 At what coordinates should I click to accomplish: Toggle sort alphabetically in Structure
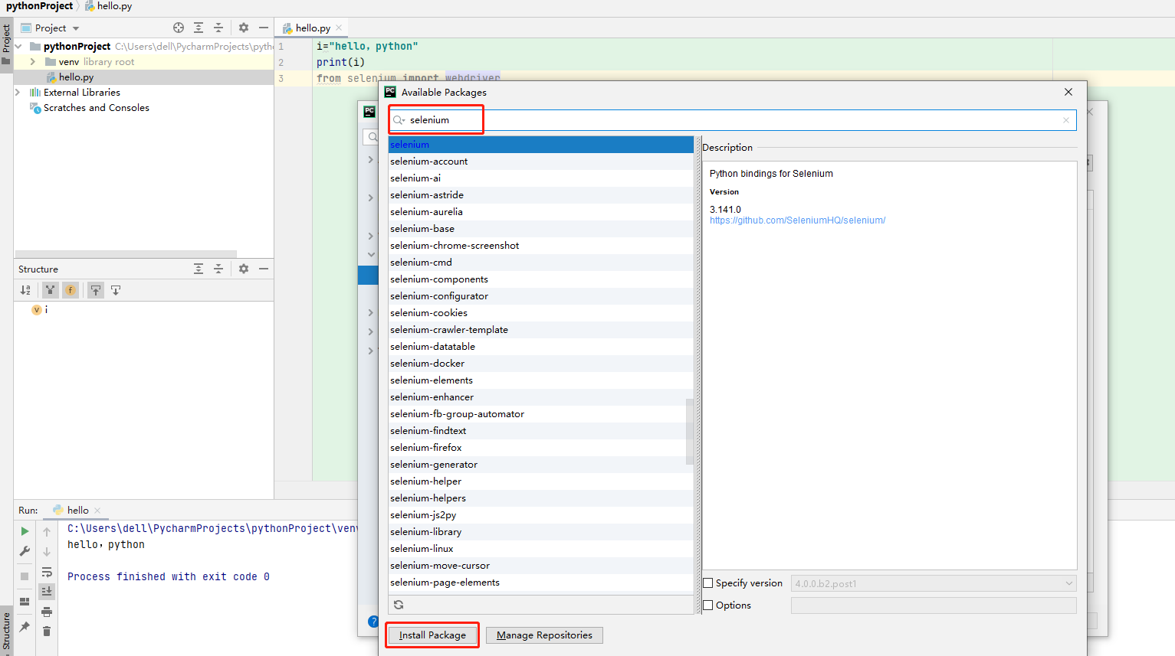(25, 290)
